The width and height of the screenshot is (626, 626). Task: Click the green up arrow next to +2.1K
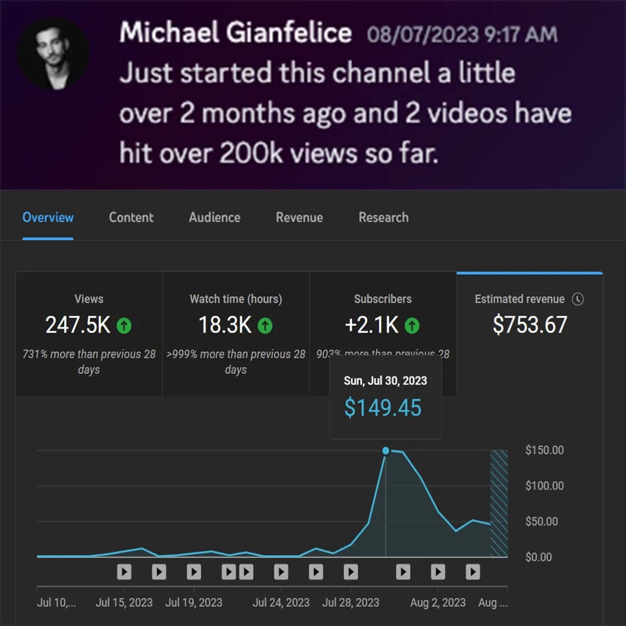tap(412, 325)
